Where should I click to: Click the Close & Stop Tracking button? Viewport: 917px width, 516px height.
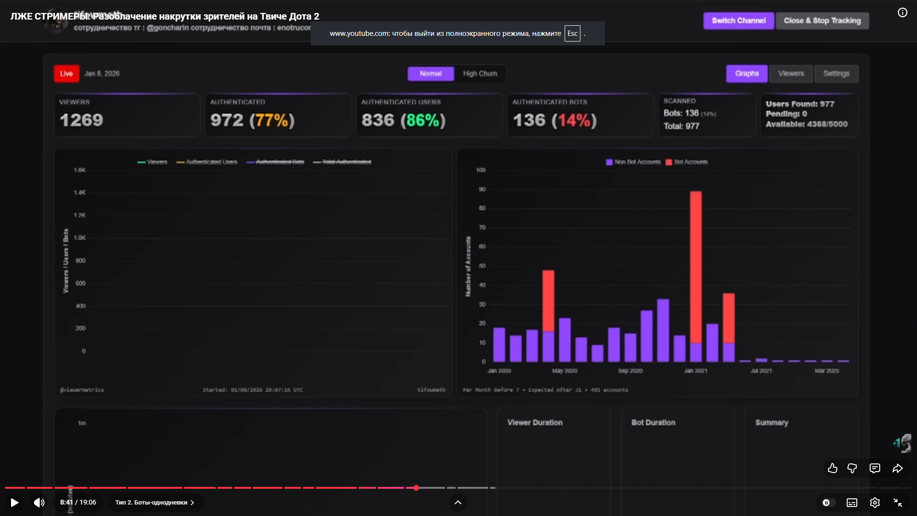(x=822, y=21)
